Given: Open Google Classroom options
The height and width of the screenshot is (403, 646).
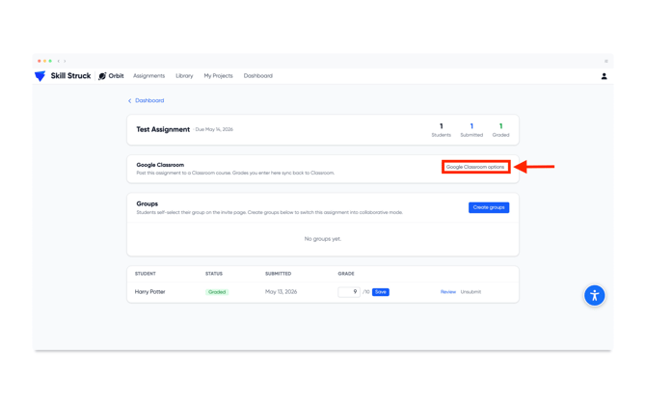Looking at the screenshot, I should click(x=475, y=167).
